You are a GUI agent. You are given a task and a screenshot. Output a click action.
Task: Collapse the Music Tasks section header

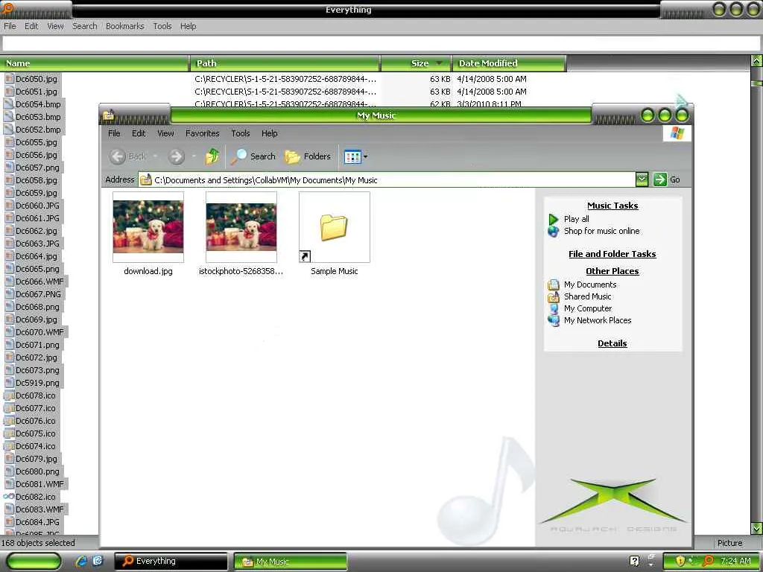pyautogui.click(x=612, y=206)
